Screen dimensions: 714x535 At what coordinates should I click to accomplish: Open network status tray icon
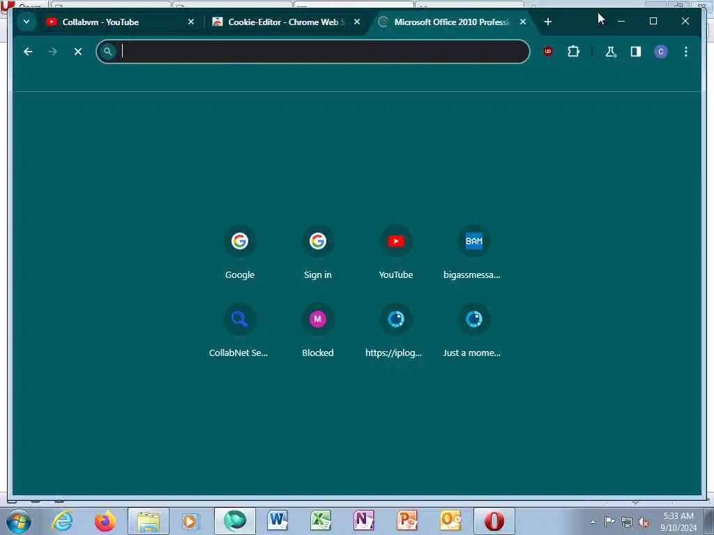coord(627,522)
